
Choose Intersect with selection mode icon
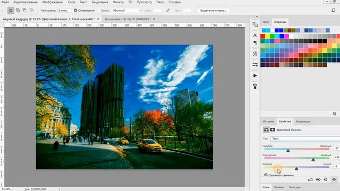[31, 11]
